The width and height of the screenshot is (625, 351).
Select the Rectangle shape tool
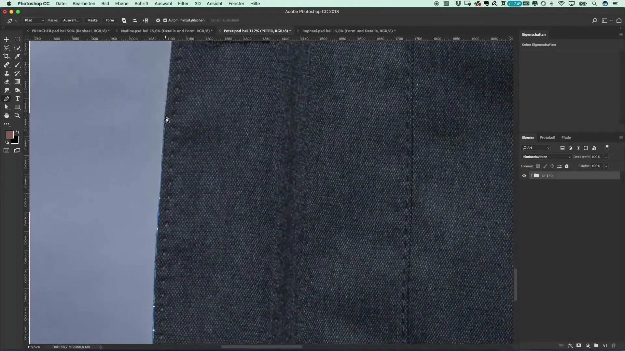[x=17, y=107]
